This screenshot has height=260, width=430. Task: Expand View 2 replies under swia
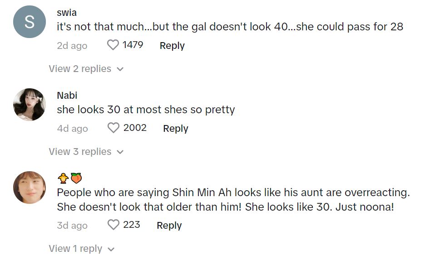coord(86,69)
